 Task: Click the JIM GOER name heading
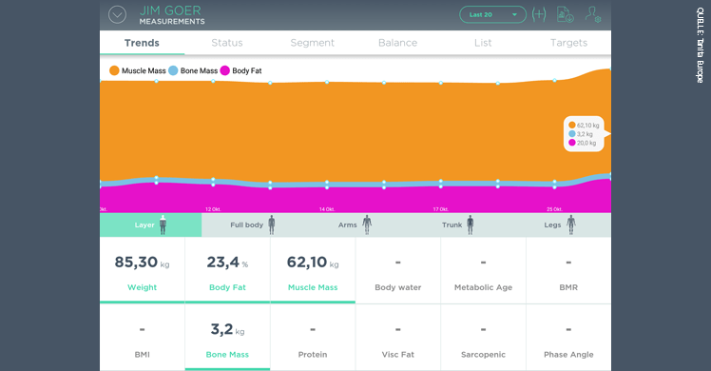click(170, 10)
